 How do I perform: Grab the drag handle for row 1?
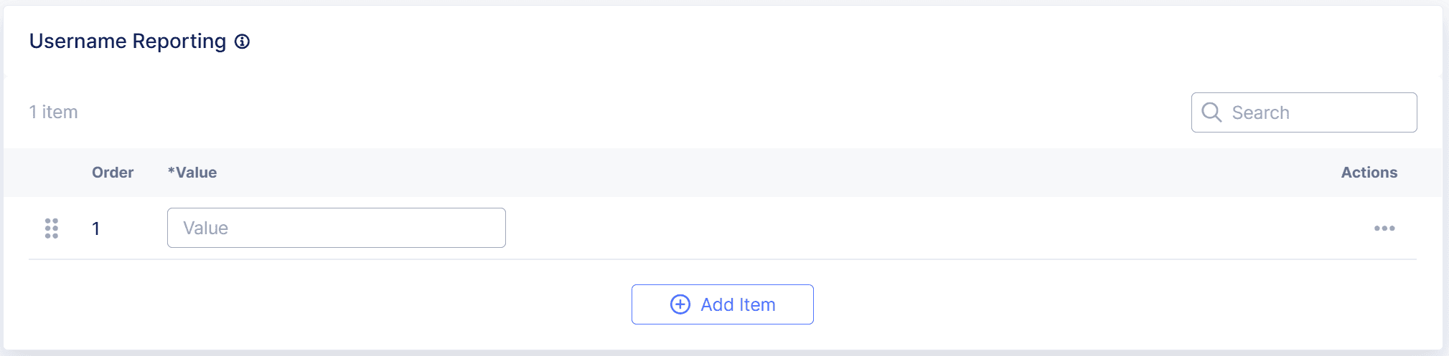tap(52, 228)
